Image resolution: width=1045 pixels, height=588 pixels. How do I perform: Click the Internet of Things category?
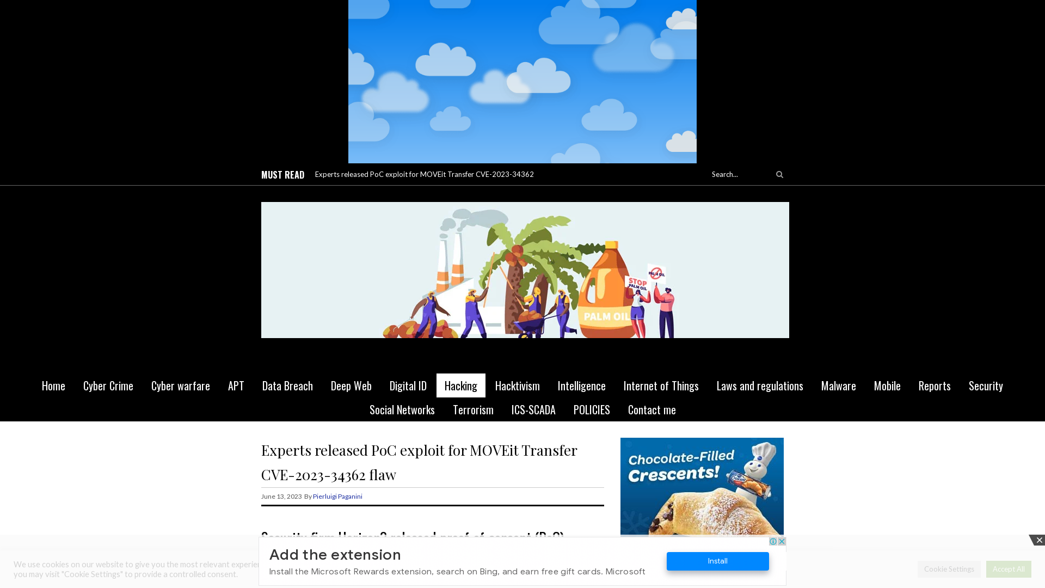(661, 385)
